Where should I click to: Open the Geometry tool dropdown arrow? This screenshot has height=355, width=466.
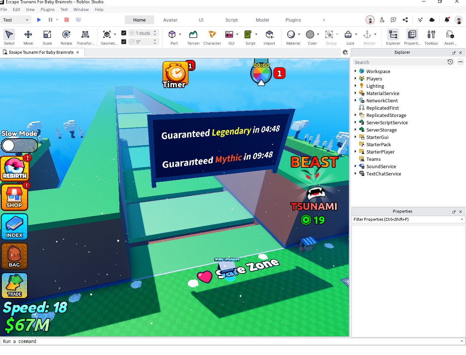(115, 34)
